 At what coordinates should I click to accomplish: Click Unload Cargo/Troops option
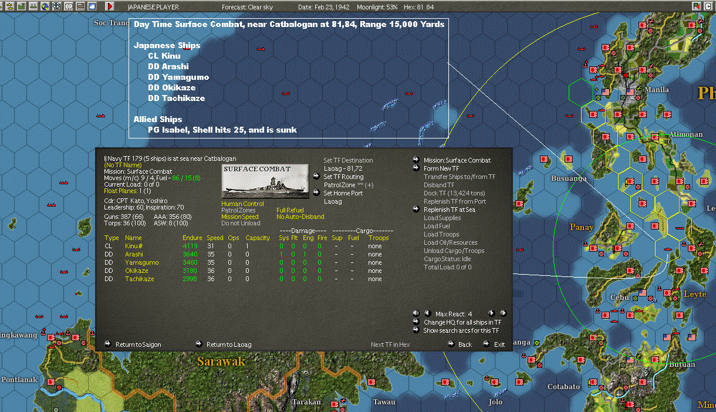454,251
